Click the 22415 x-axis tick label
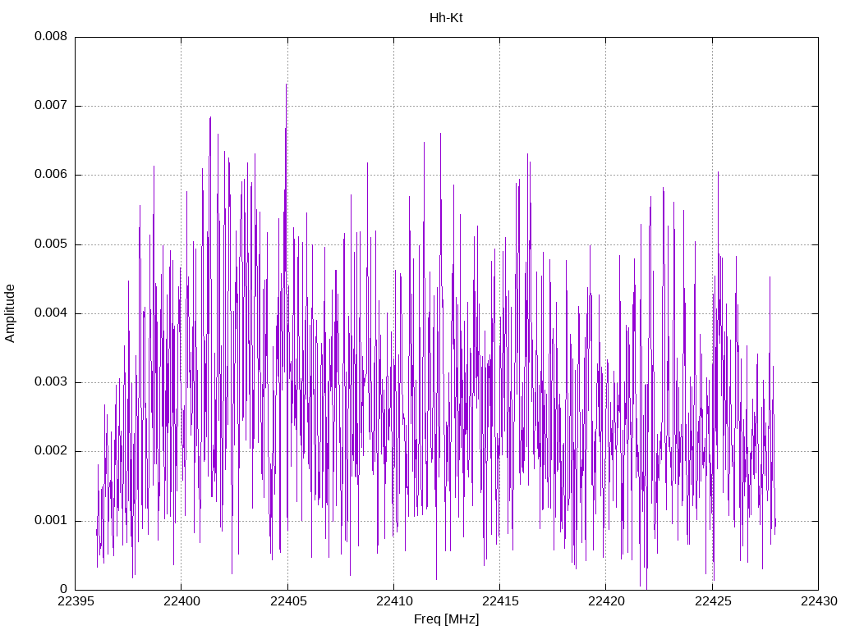Screen dimensions: 841x630 [x=500, y=601]
